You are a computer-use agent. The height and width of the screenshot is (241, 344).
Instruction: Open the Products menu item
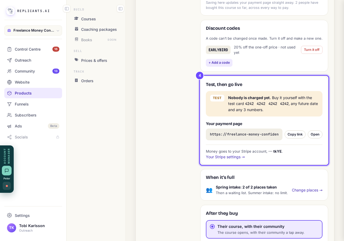pos(33,93)
